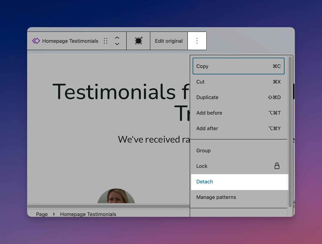Open the three-dot options menu
The height and width of the screenshot is (244, 322).
coord(197,41)
